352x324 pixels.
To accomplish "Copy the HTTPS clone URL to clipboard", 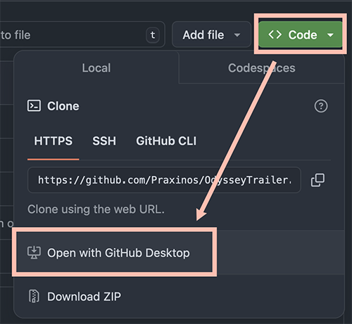I will [318, 180].
